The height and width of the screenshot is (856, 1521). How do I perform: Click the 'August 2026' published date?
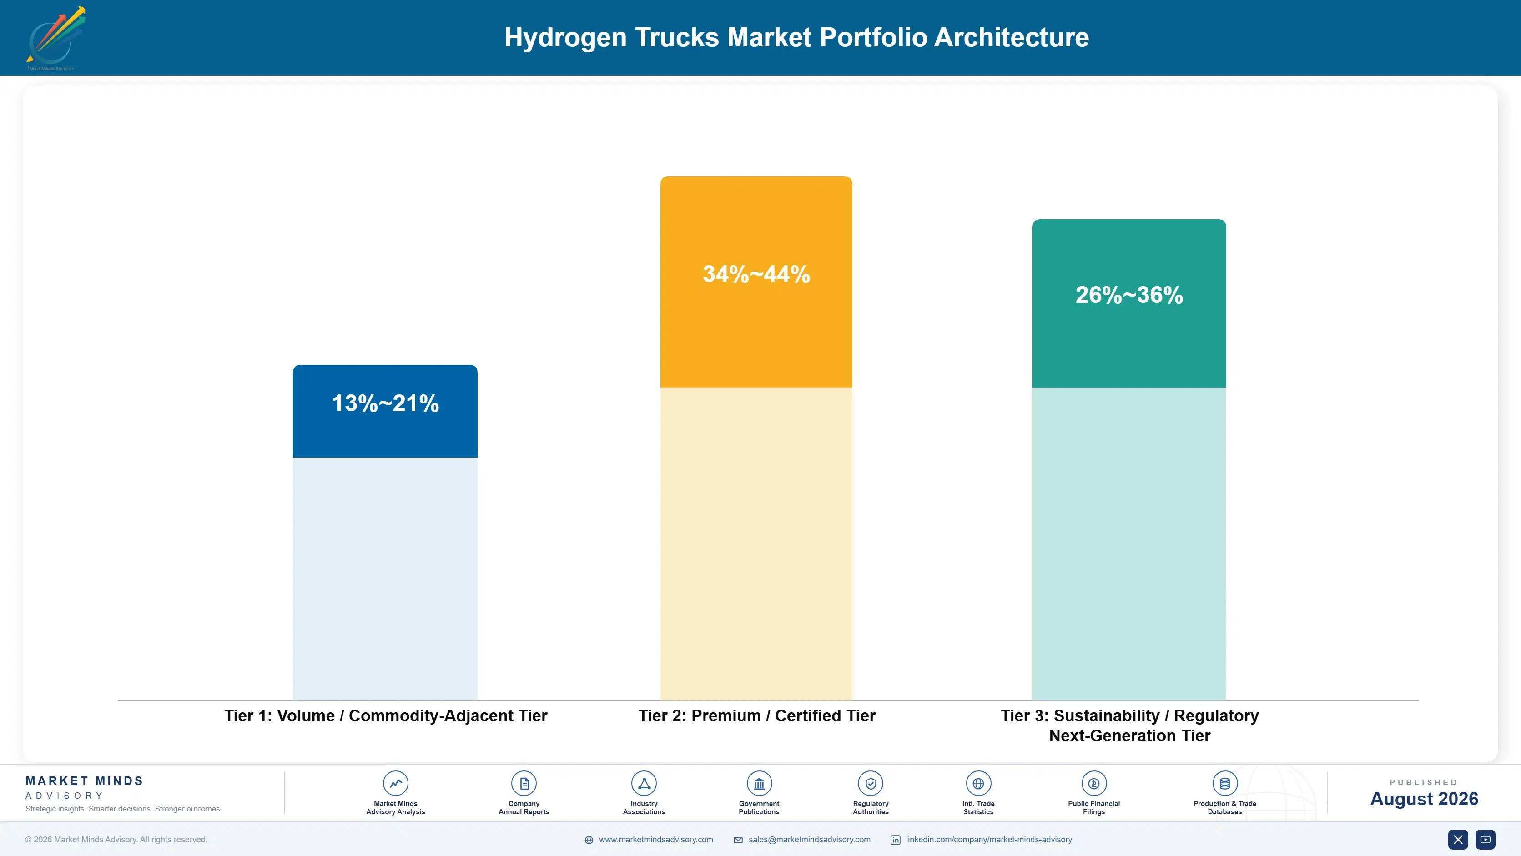tap(1424, 799)
